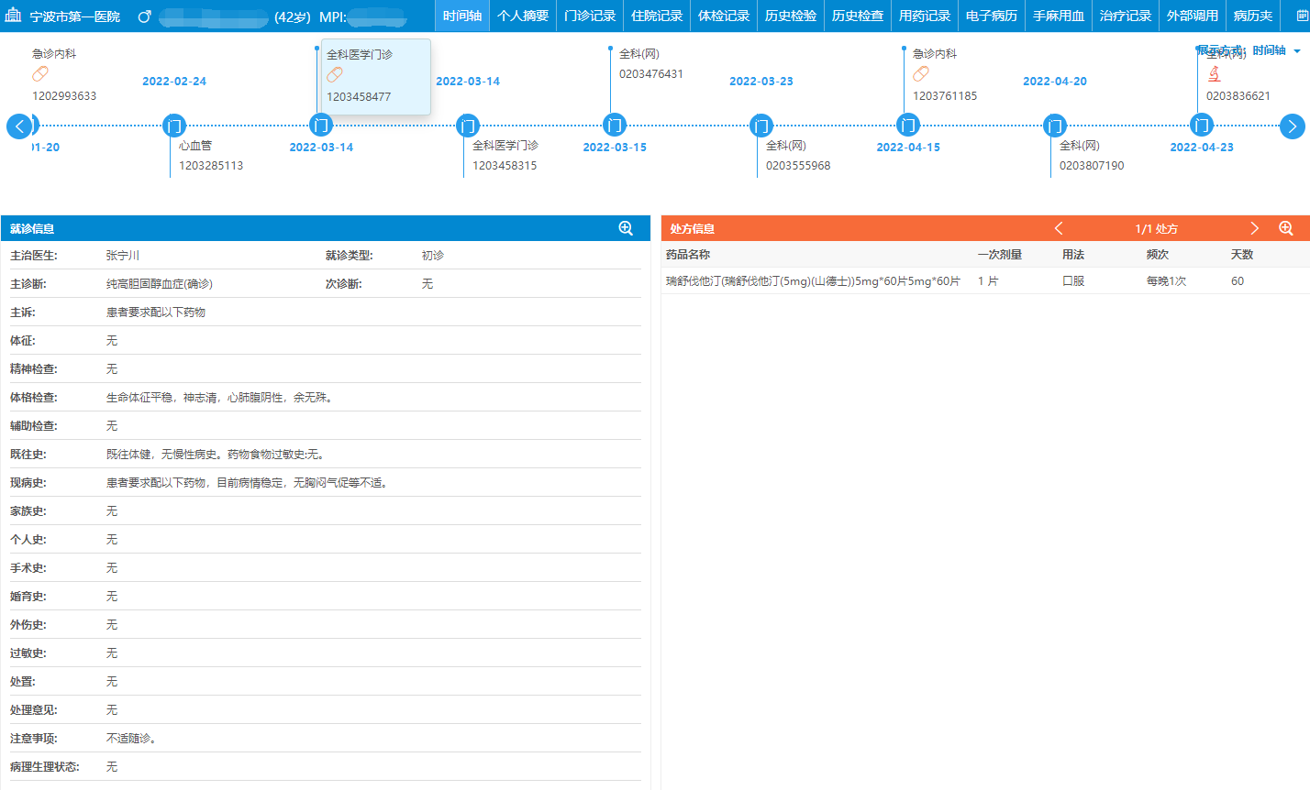The height and width of the screenshot is (790, 1310).
Task: Zoom in the 就诊信息 panel
Action: (626, 228)
